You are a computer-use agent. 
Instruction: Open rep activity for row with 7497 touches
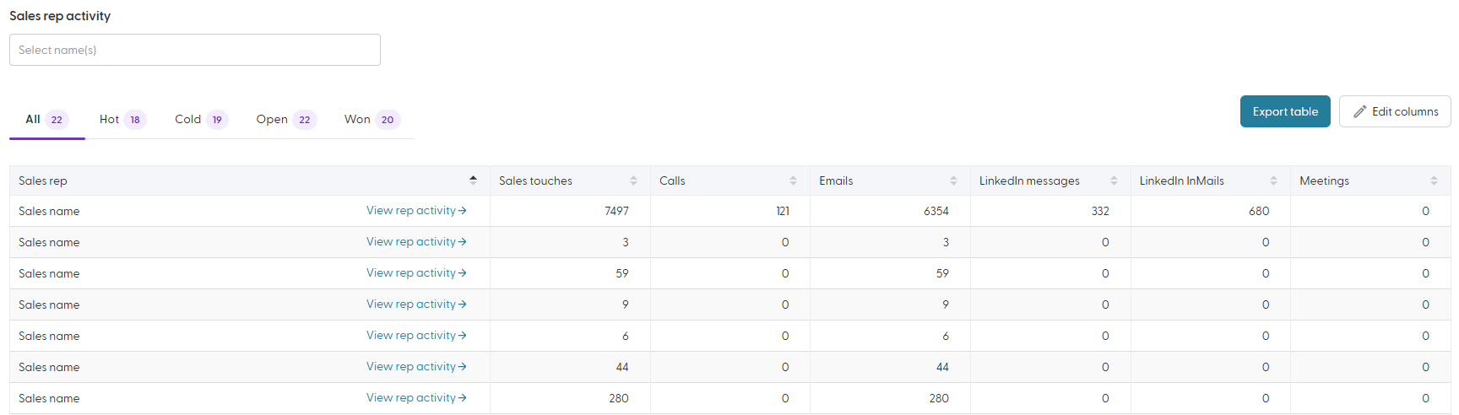(x=416, y=211)
